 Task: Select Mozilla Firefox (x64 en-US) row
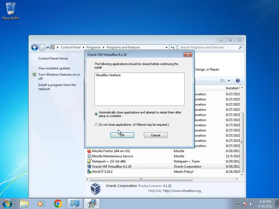pos(163,151)
